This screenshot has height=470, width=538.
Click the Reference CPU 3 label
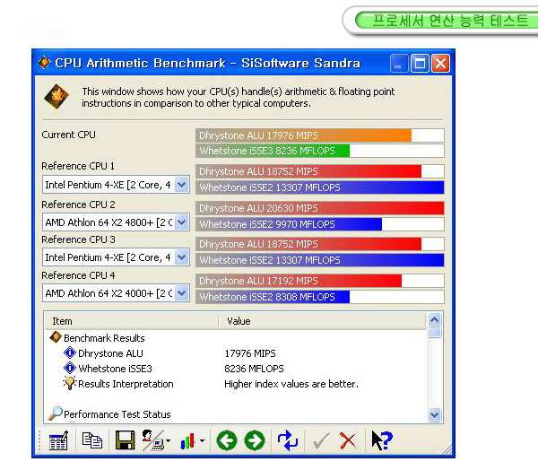(78, 239)
